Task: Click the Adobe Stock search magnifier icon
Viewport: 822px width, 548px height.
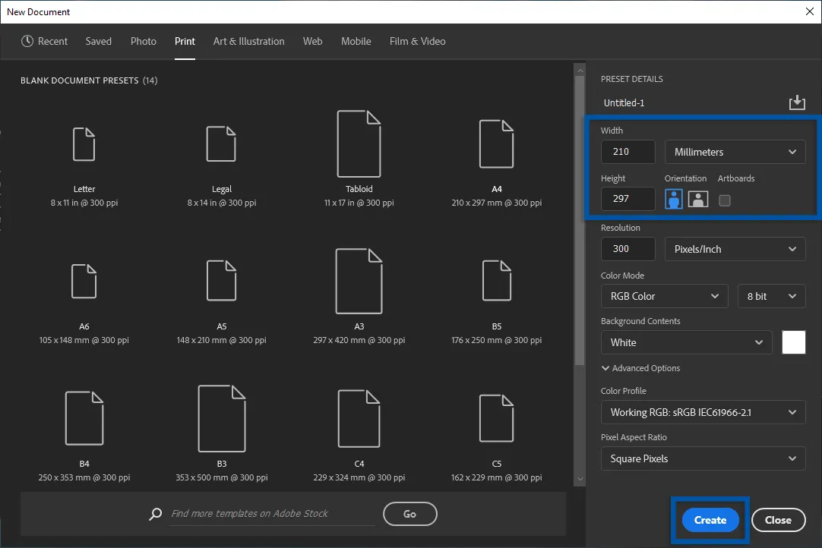Action: pos(155,514)
